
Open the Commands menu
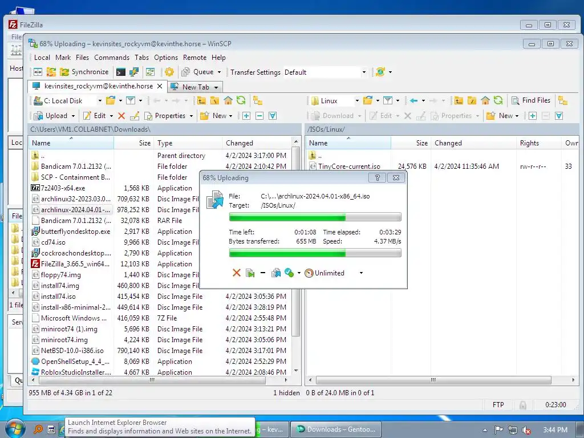tap(112, 58)
